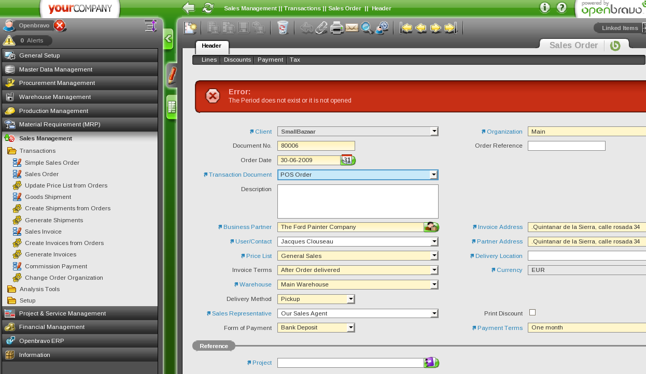Open the Sales Representative dropdown
The height and width of the screenshot is (374, 646).
pyautogui.click(x=434, y=313)
